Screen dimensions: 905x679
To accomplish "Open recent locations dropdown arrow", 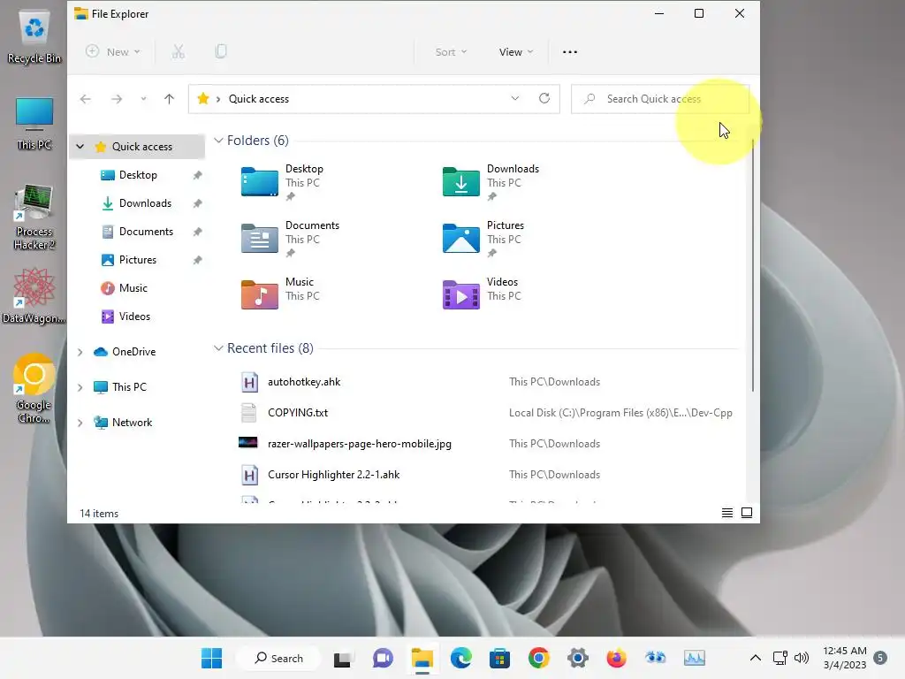I will (143, 99).
